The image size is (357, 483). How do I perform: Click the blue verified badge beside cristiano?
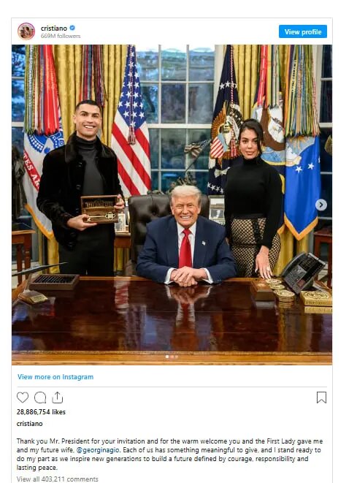click(72, 28)
